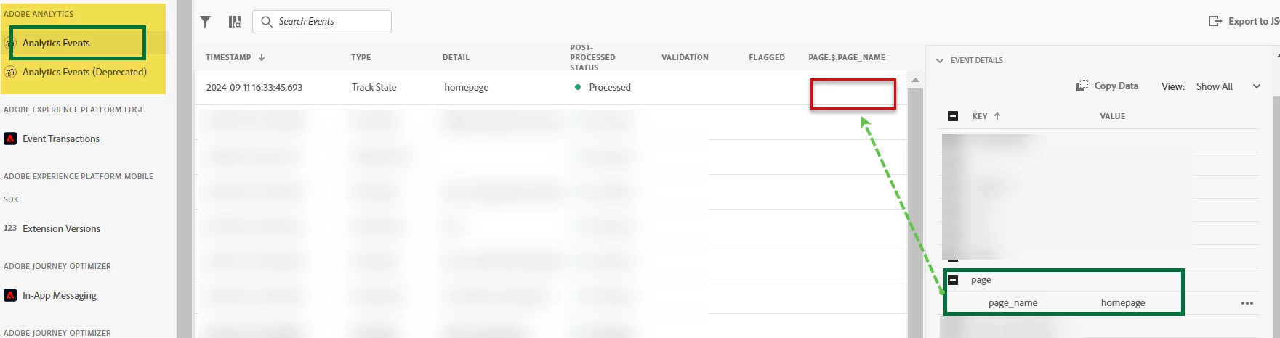Click the FLAGGED column header
This screenshot has width=1280, height=338.
(767, 57)
